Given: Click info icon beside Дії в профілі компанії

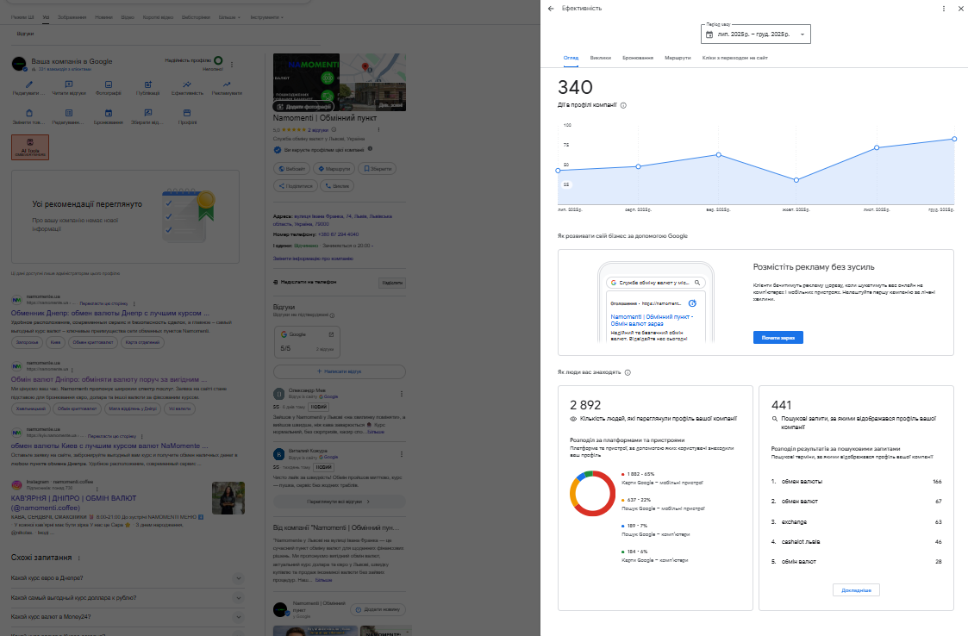Looking at the screenshot, I should tap(623, 105).
